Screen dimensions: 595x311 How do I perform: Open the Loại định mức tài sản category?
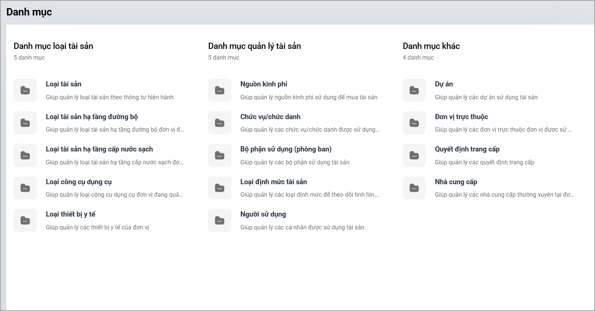273,182
